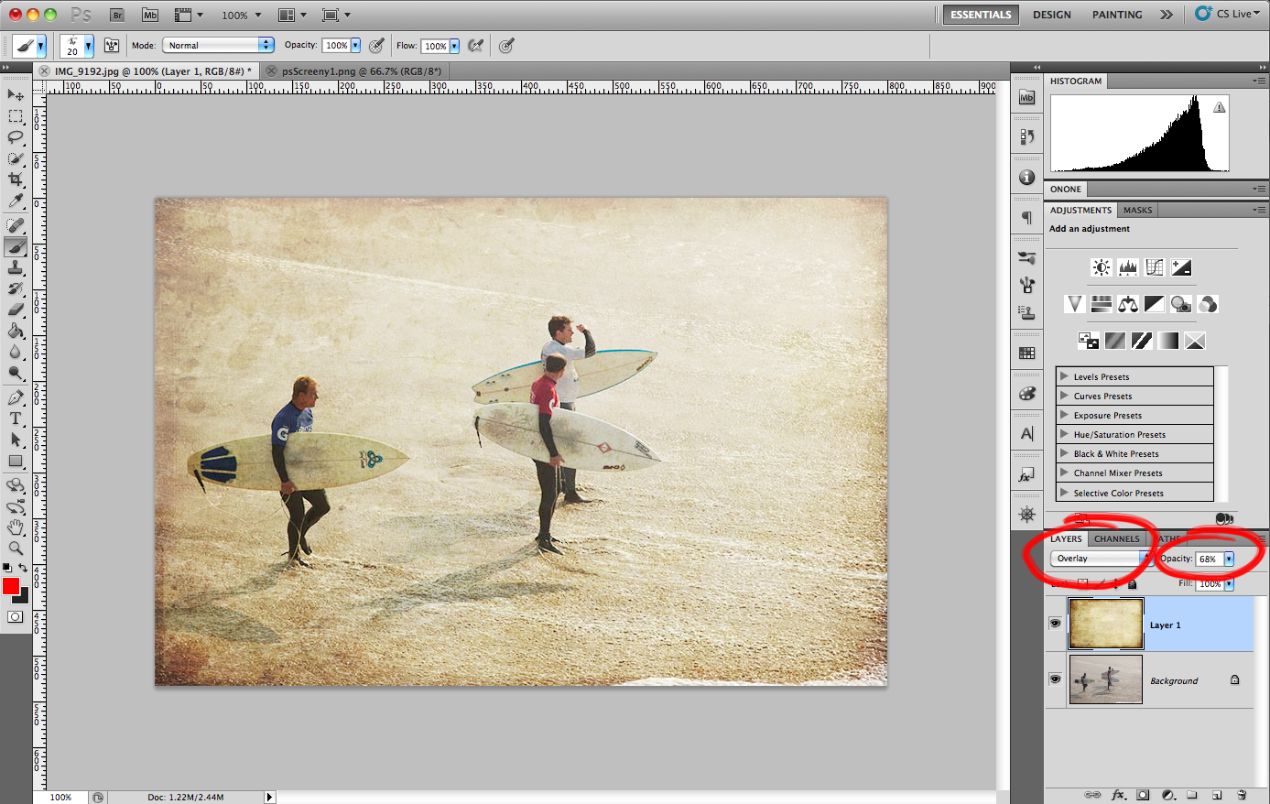Toggle Quick Mask mode
The width and height of the screenshot is (1270, 804).
(x=16, y=617)
